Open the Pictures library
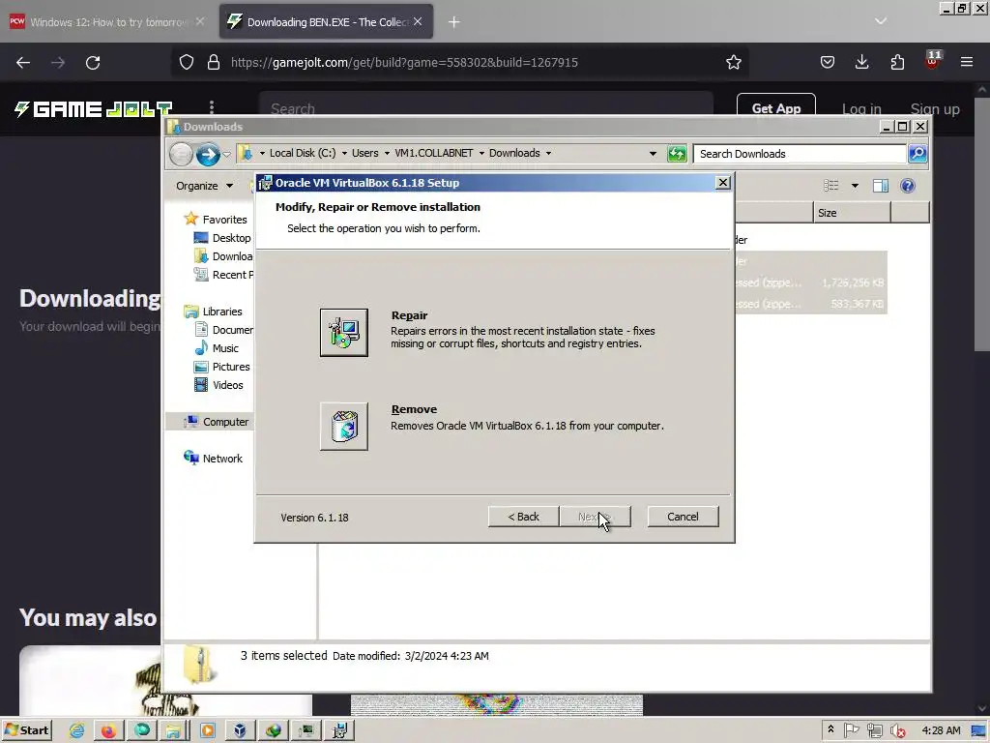This screenshot has width=990, height=743. [x=221, y=367]
